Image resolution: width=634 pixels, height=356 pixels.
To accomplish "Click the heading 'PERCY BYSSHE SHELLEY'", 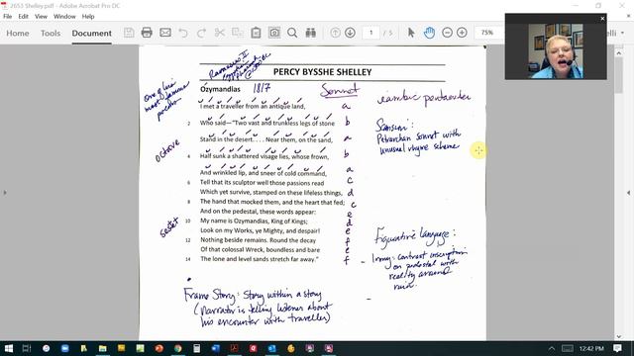I will pos(322,72).
